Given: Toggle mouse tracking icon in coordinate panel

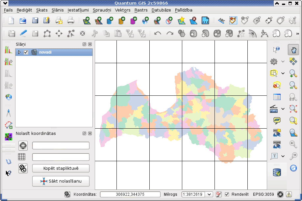Looking at the screenshot, I should pos(23,168).
